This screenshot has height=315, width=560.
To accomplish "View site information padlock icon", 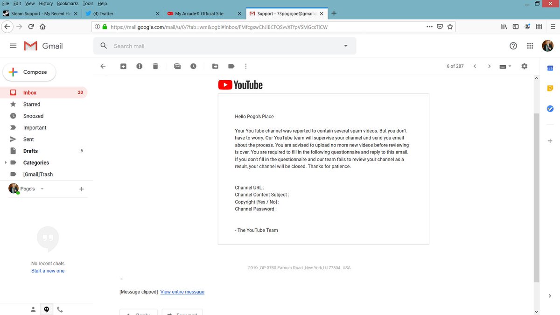I will tap(105, 27).
